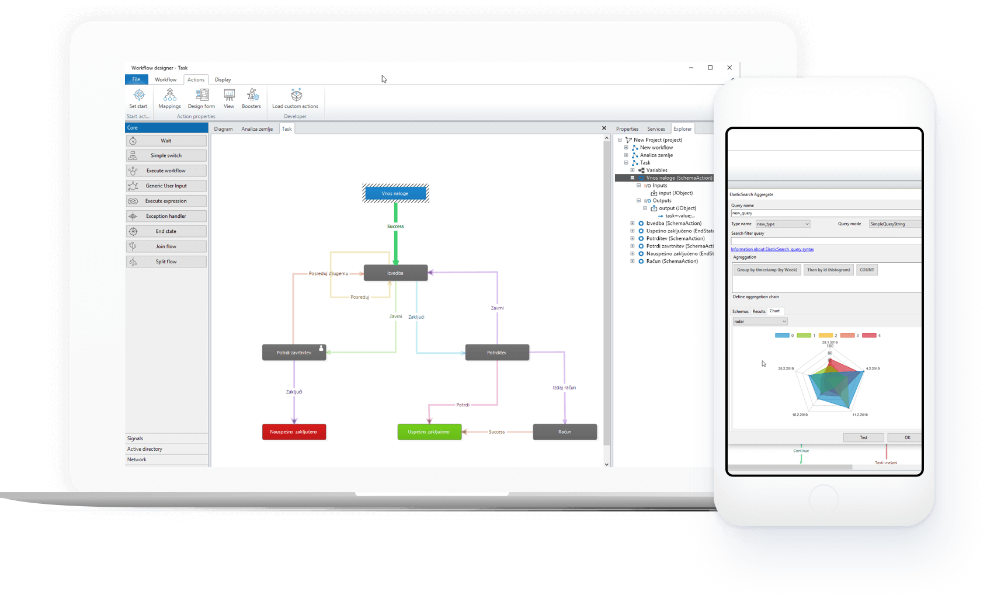This screenshot has height=599, width=987.
Task: Open the Analiza zemlje diagram tab
Action: (257, 129)
